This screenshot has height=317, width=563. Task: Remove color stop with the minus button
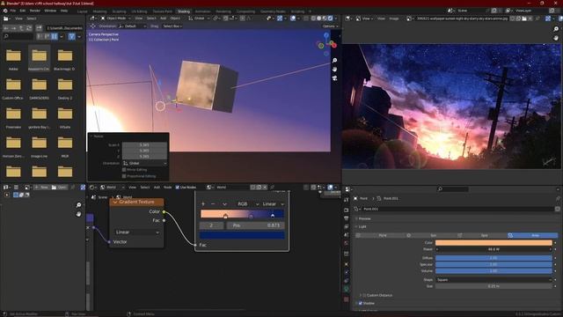point(213,203)
